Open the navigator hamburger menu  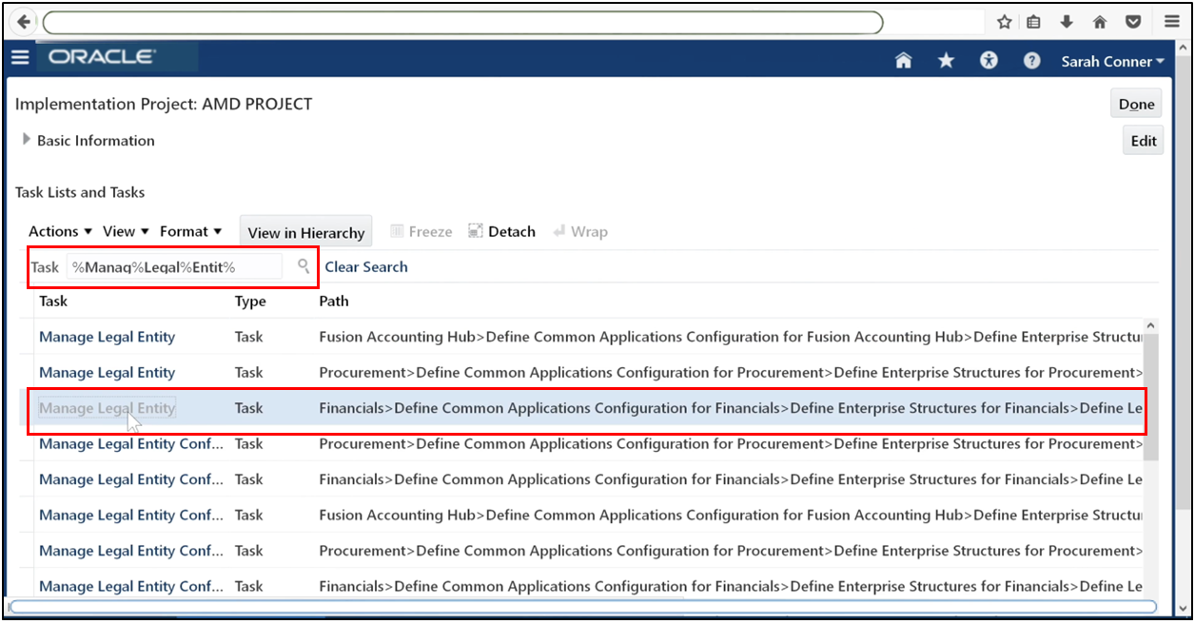19,57
